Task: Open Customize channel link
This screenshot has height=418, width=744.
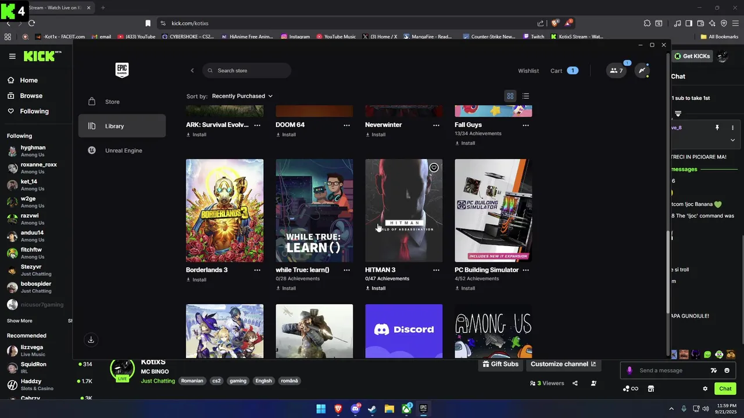Action: [x=563, y=364]
